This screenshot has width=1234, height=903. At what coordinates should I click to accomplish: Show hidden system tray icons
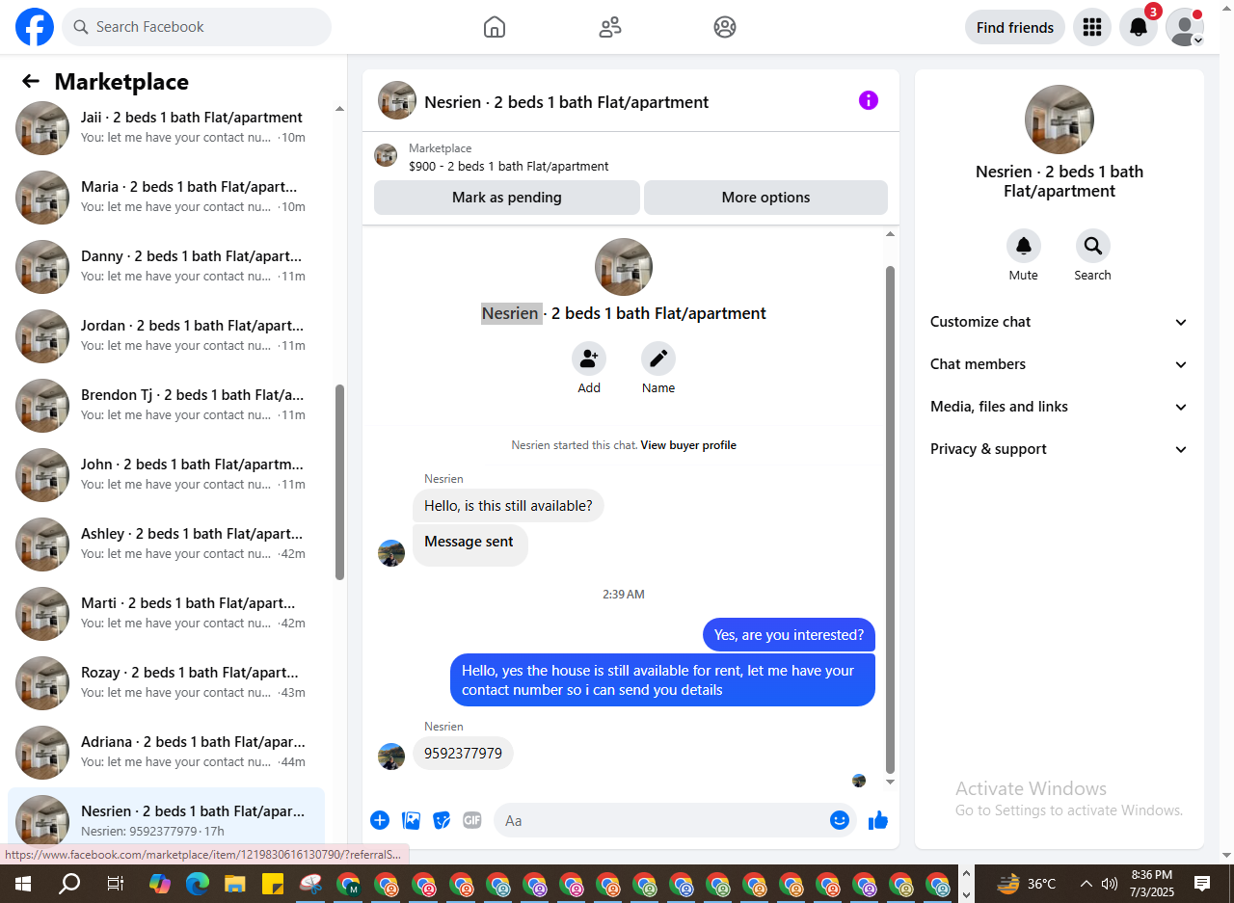1086,883
